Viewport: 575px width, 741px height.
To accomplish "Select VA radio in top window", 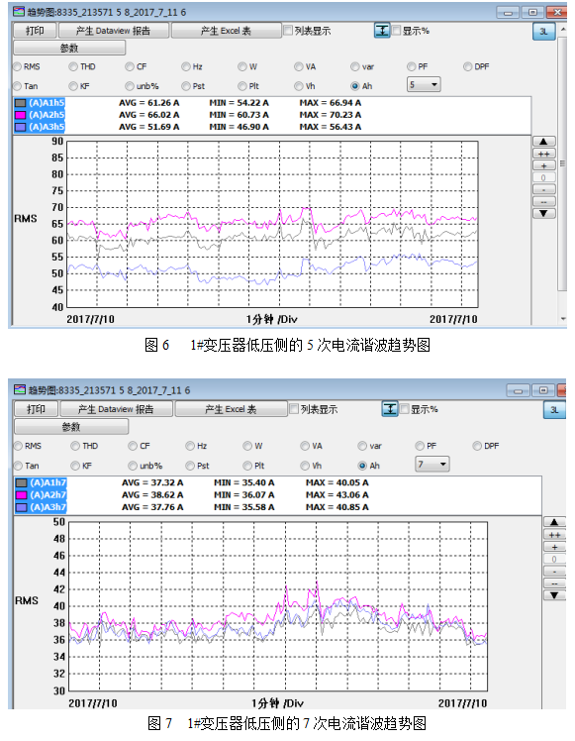I will pos(298,66).
